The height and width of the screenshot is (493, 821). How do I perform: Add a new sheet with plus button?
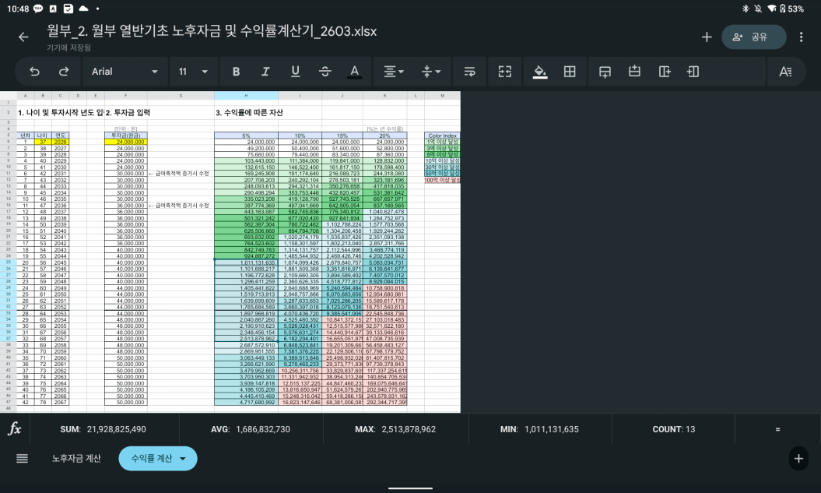tap(798, 459)
